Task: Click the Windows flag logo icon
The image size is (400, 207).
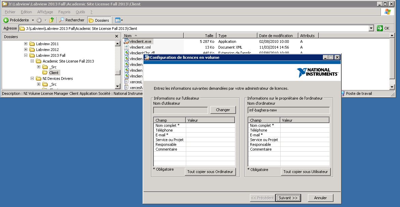Action: point(388,12)
